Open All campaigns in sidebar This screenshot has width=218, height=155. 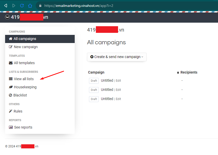(25, 39)
